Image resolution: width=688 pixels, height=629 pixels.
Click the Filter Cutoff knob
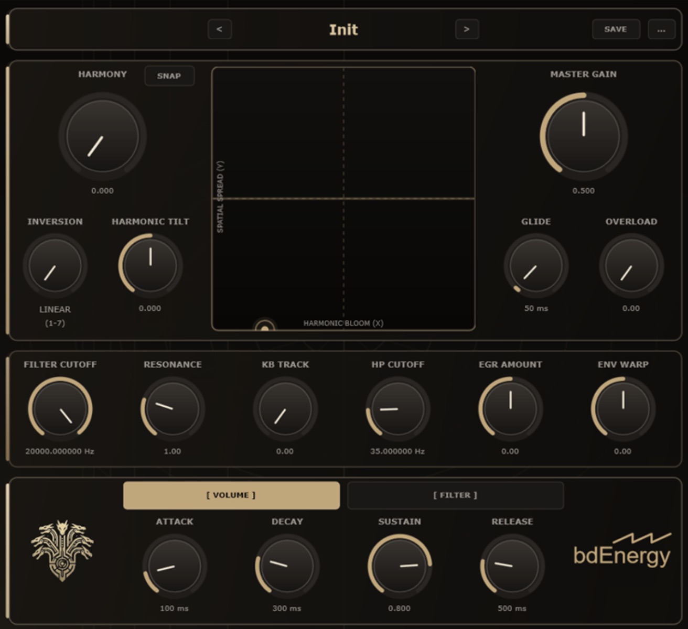click(60, 409)
